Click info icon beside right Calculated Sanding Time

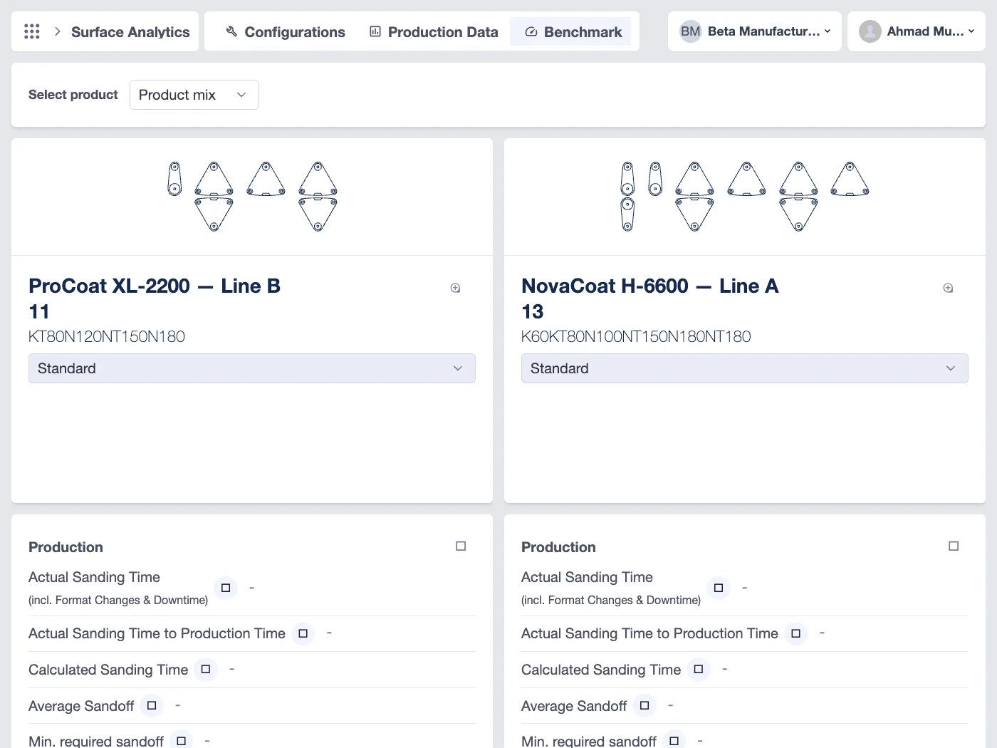(699, 670)
